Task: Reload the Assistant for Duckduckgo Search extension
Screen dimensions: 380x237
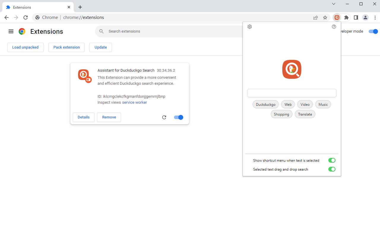Action: (164, 117)
